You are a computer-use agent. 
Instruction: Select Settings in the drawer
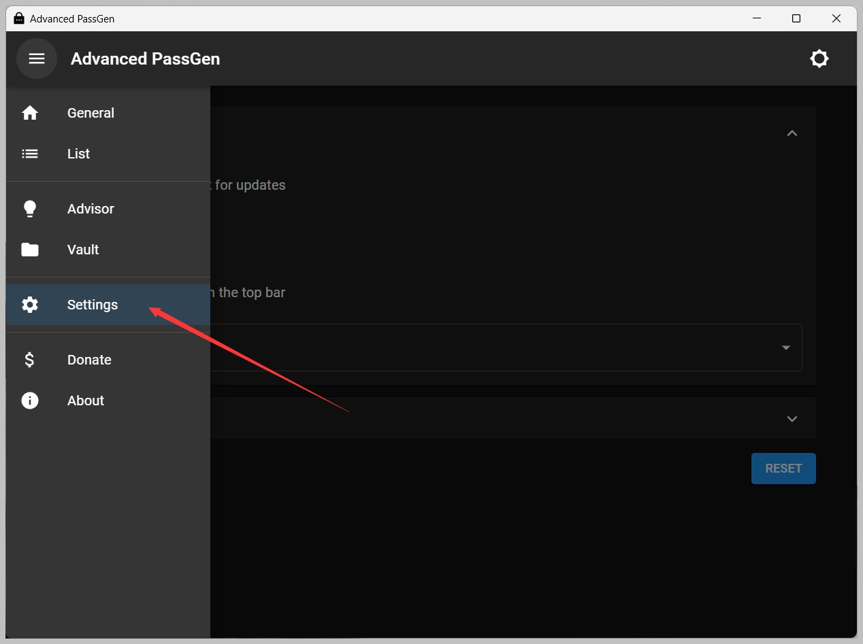108,305
